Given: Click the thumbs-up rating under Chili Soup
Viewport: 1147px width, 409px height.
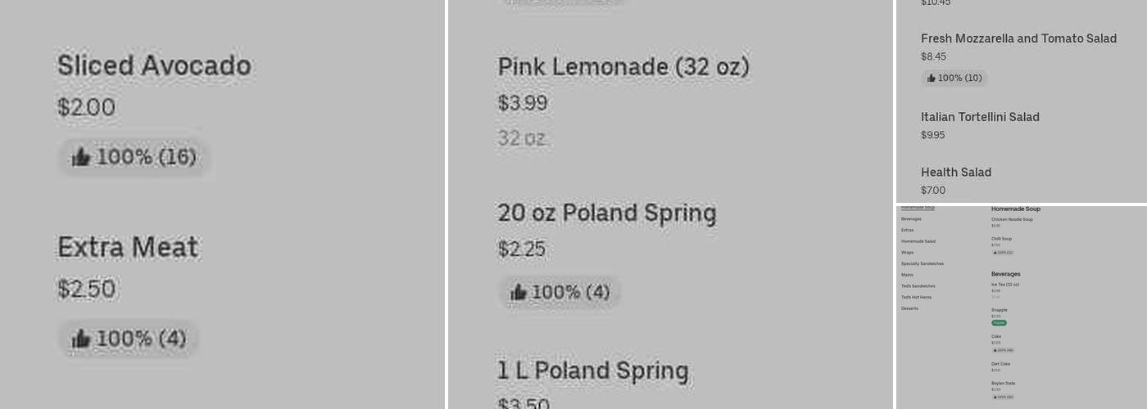Looking at the screenshot, I should point(1003,253).
